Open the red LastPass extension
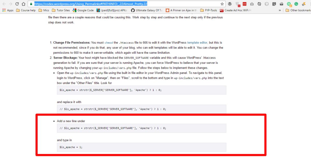311x157 pixels. (244, 4)
